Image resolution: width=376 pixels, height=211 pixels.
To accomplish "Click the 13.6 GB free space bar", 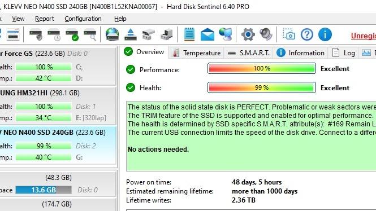I will [44, 190].
